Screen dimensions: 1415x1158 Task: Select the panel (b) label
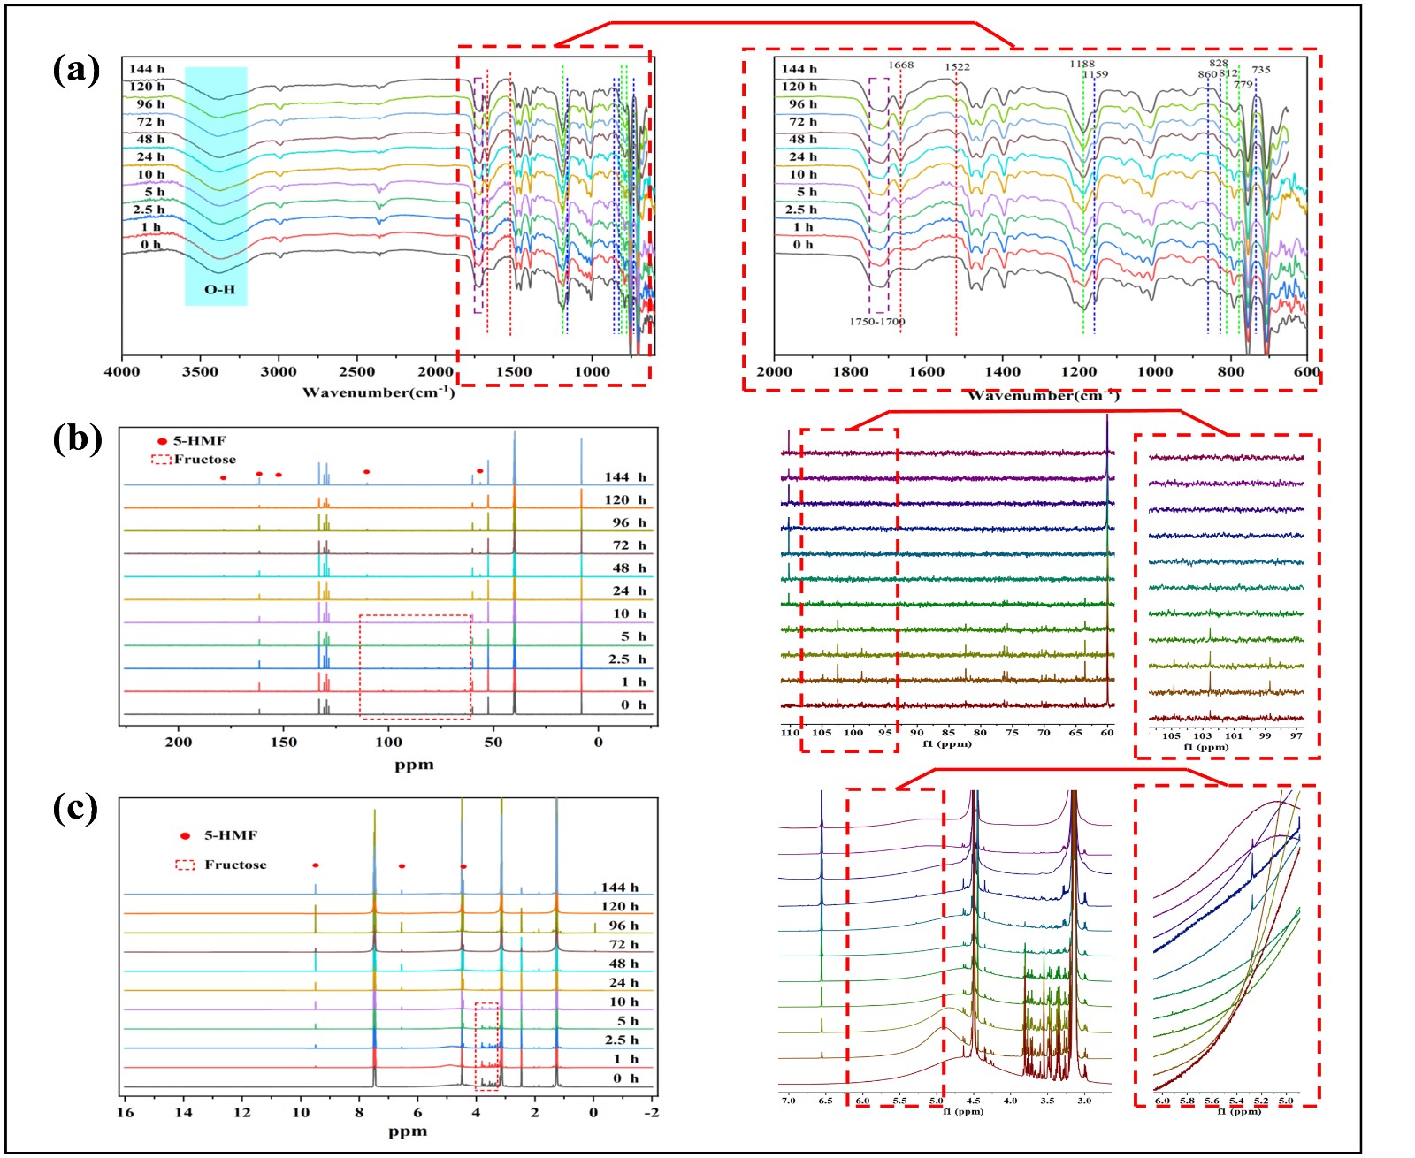77,438
